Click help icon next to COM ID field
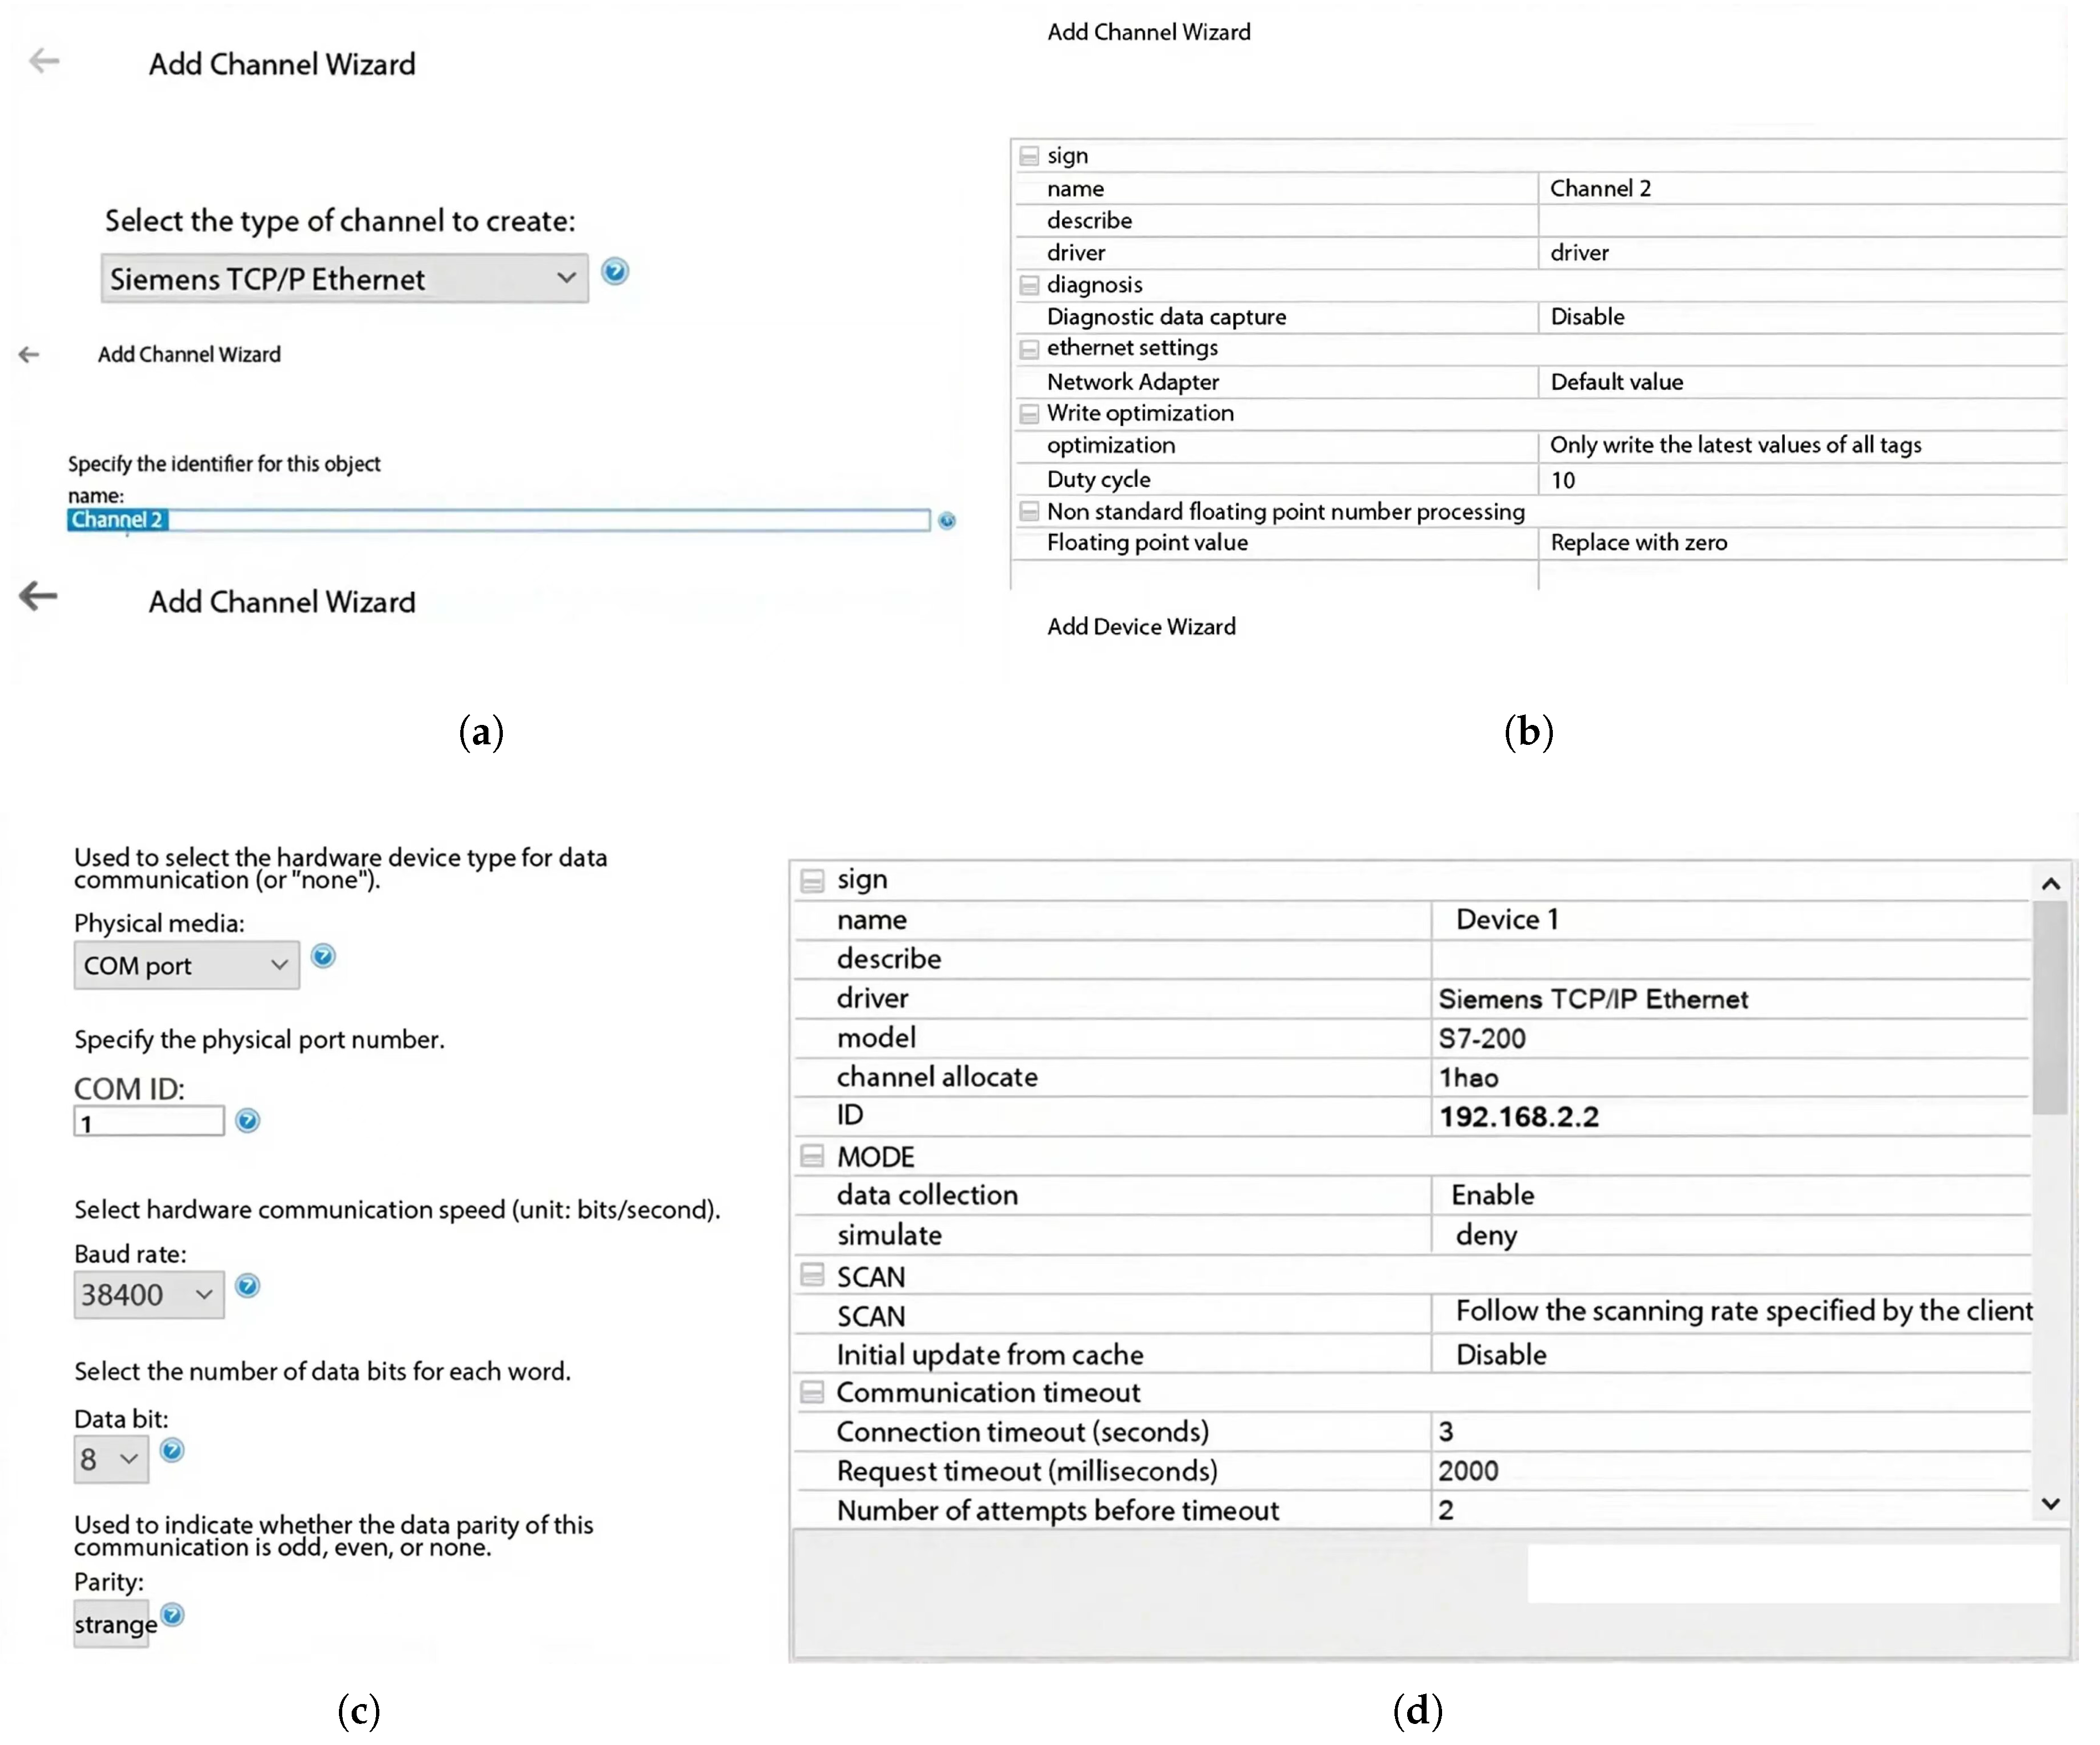Image resolution: width=2100 pixels, height=1745 pixels. tap(247, 1120)
